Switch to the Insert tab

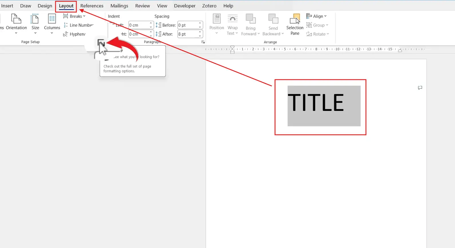coord(7,6)
